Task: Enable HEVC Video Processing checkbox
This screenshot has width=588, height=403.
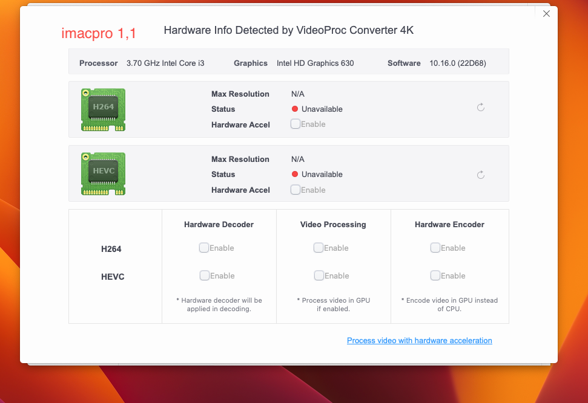Action: click(319, 276)
